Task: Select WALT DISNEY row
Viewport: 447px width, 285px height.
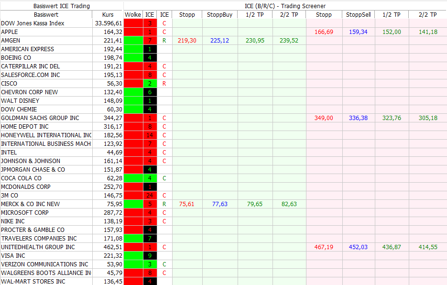Action: [20, 101]
